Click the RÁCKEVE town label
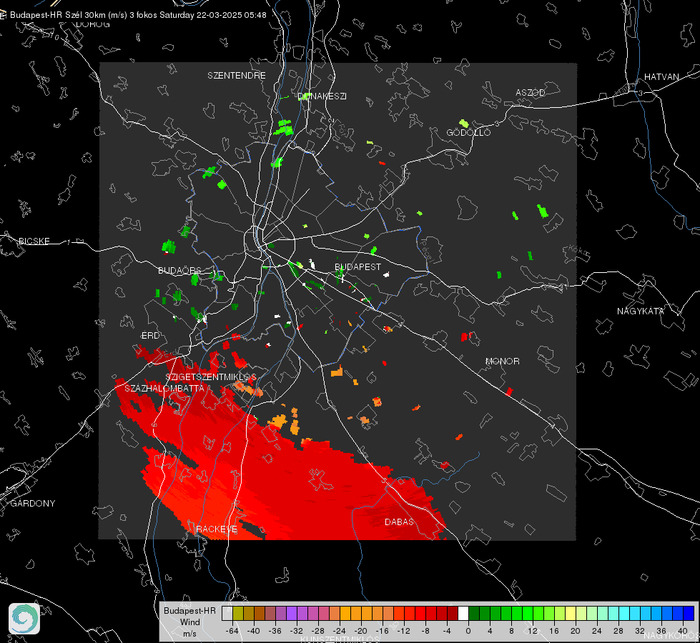The image size is (700, 643). pos(217,529)
